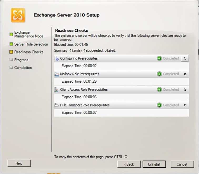Click the Configuring Prerequisites gear icon

(57, 58)
